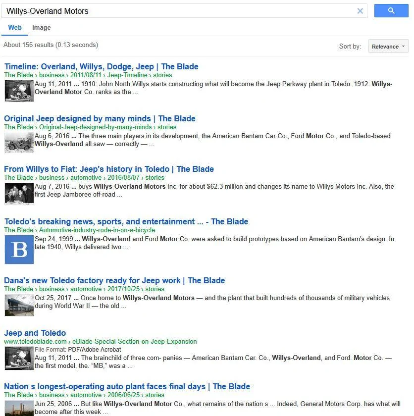Click breadcrumb with 2016/08/07 date path
Image resolution: width=414 pixels, height=416 pixels.
click(x=84, y=177)
